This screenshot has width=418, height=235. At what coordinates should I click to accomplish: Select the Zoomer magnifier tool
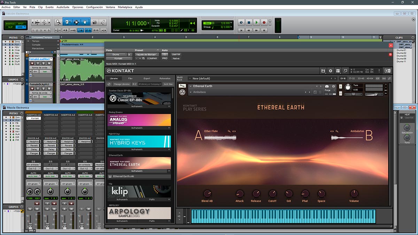58,22
